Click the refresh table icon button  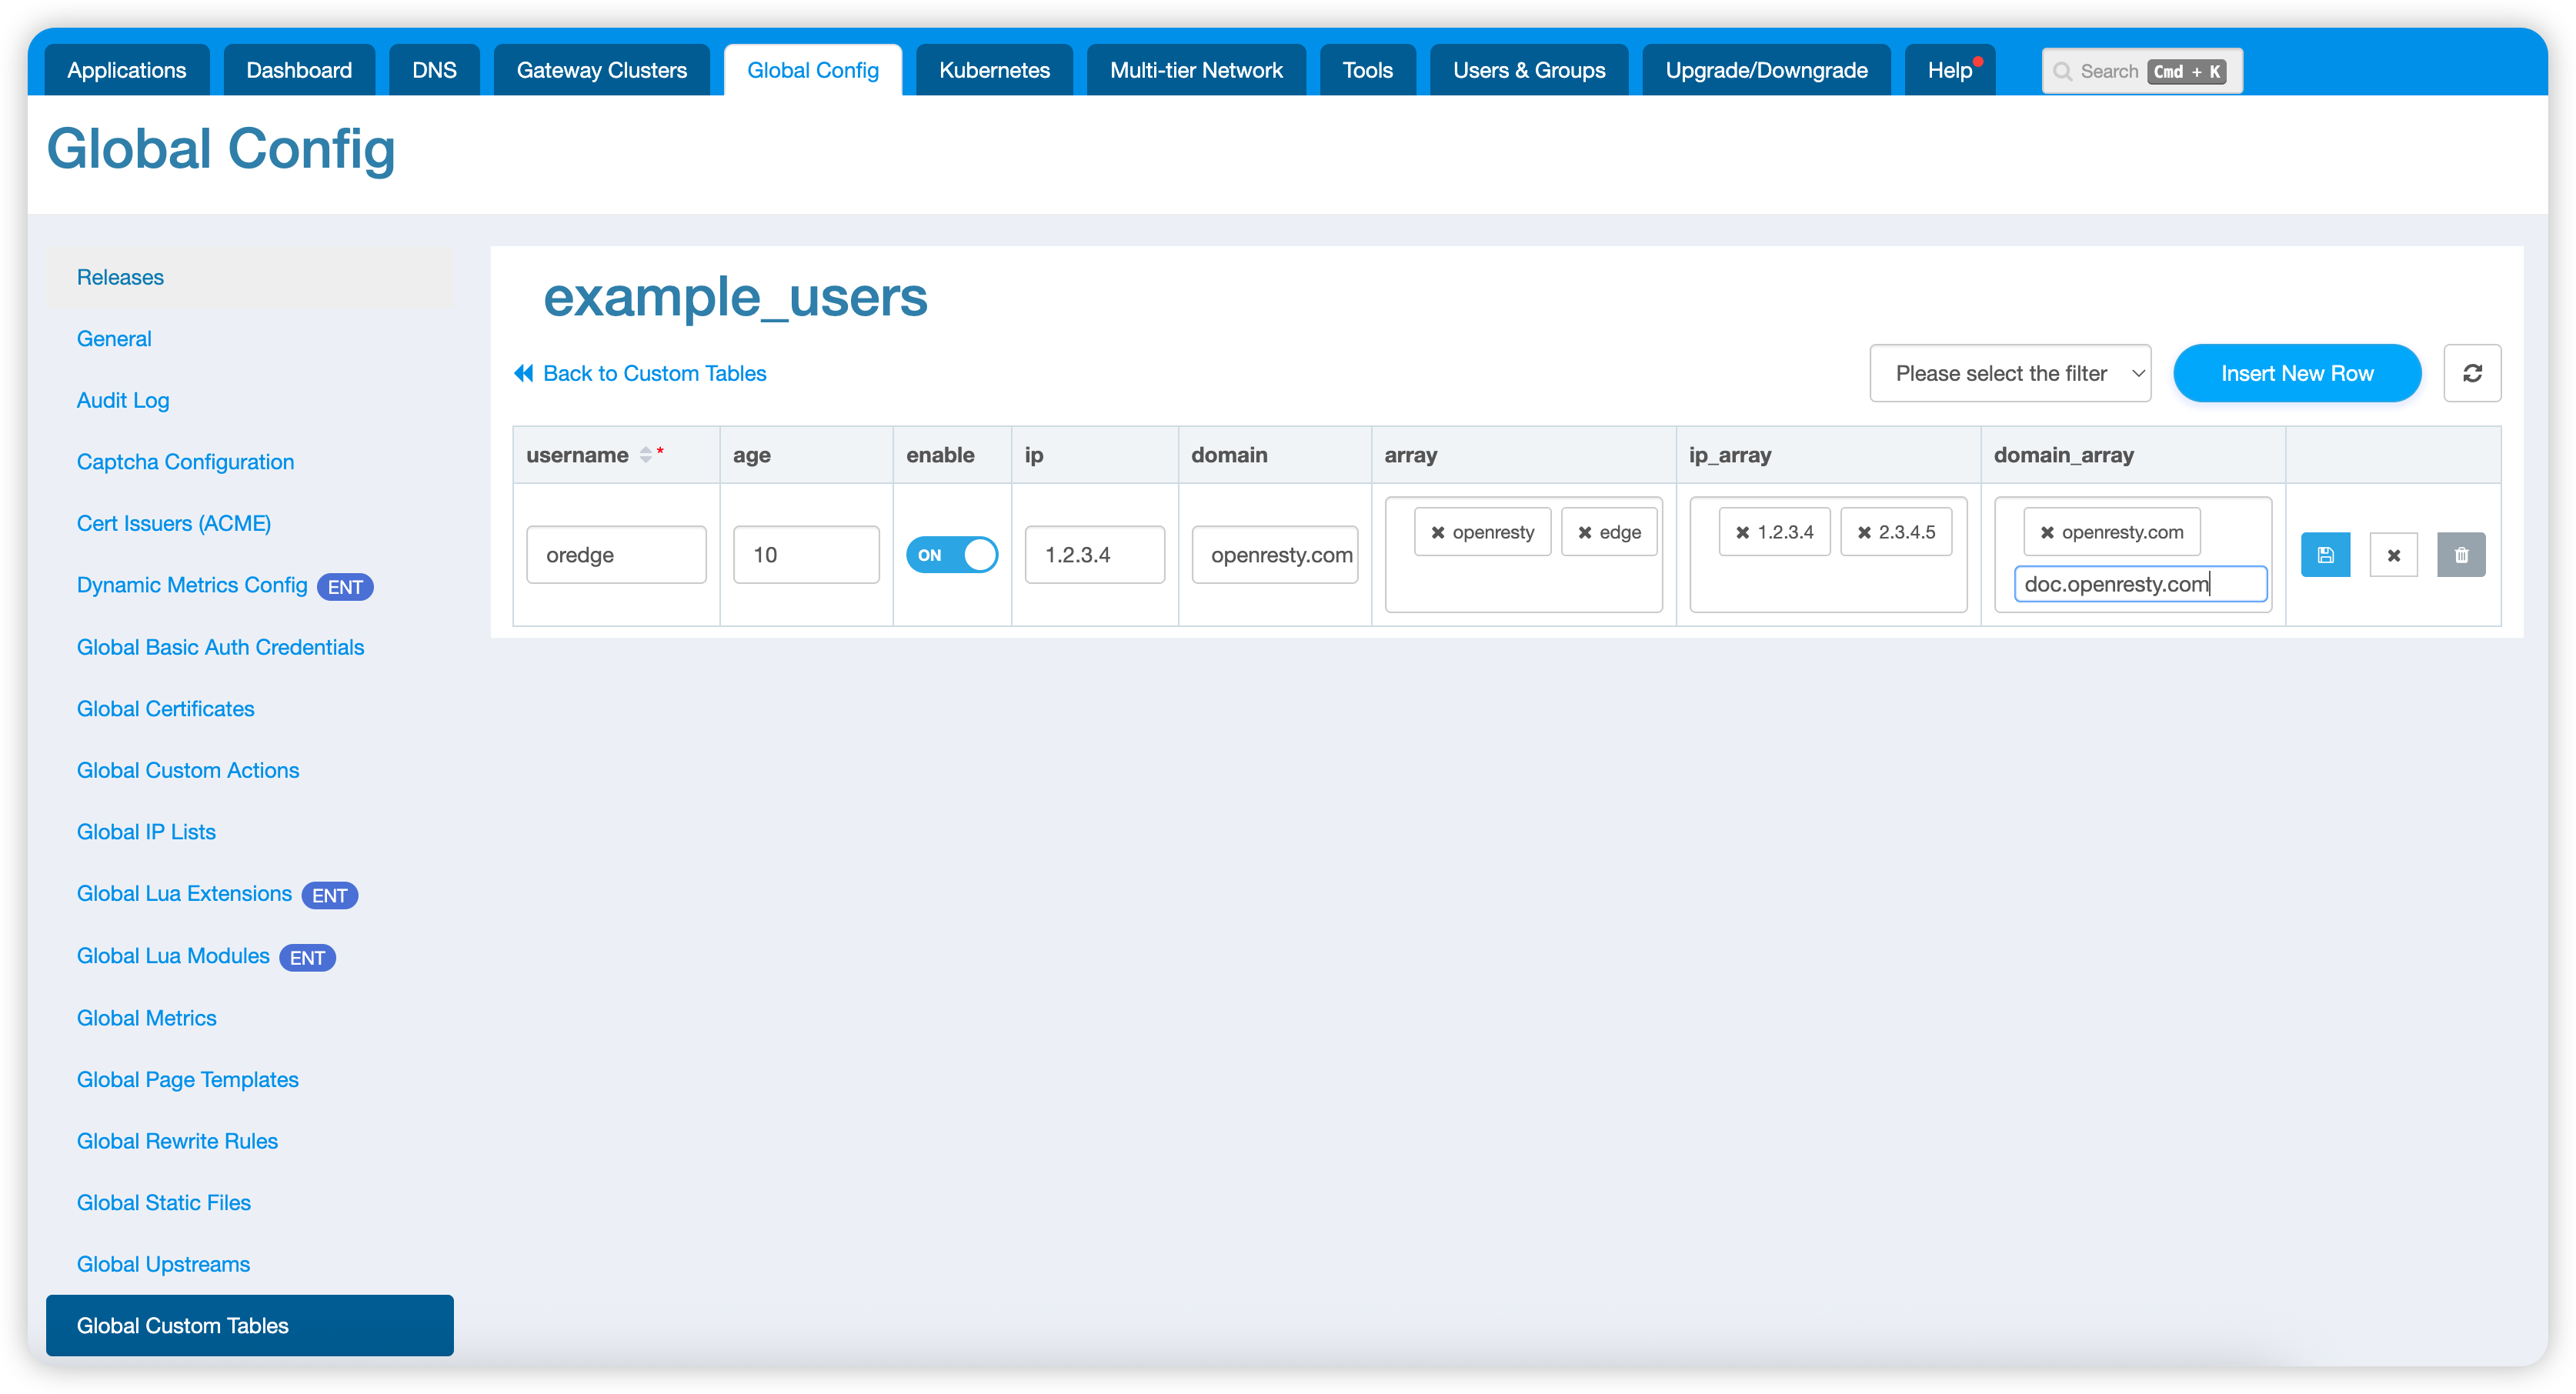click(2472, 373)
